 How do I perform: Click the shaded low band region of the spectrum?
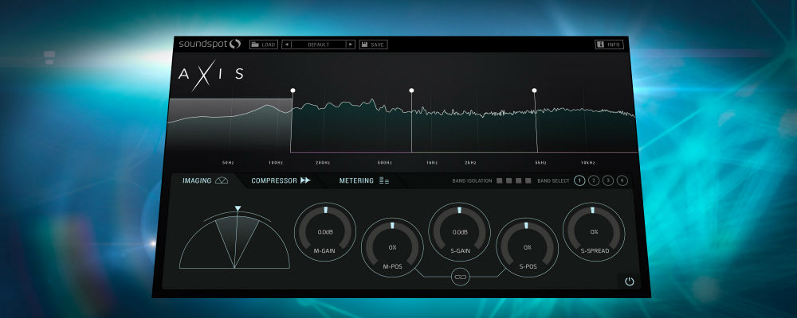pos(230,126)
